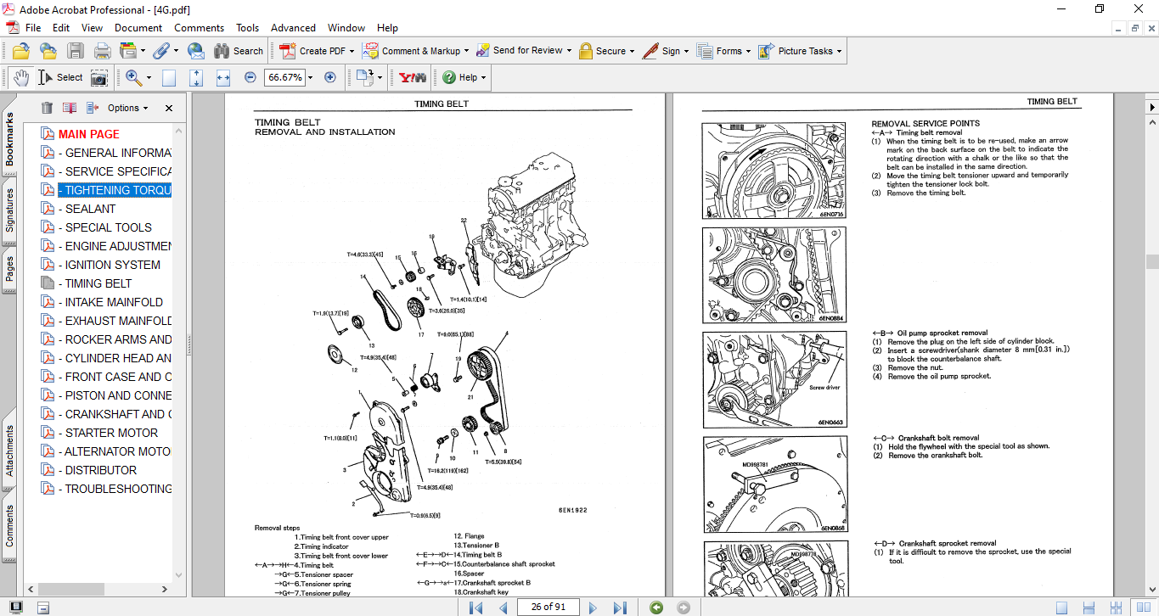Open the Advanced menu
Viewport: 1159px width, 616px height.
pos(293,28)
